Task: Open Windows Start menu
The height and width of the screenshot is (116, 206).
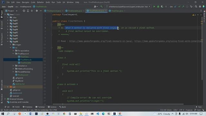Action: (3, 114)
